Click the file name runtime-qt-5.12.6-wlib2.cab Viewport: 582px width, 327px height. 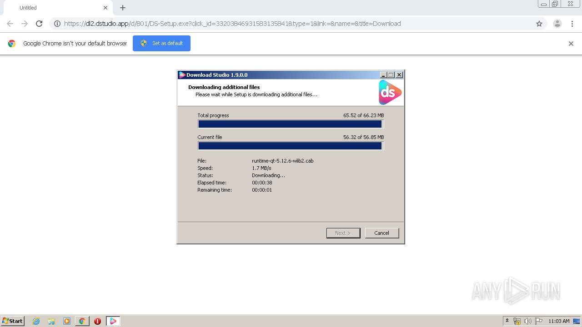(282, 161)
